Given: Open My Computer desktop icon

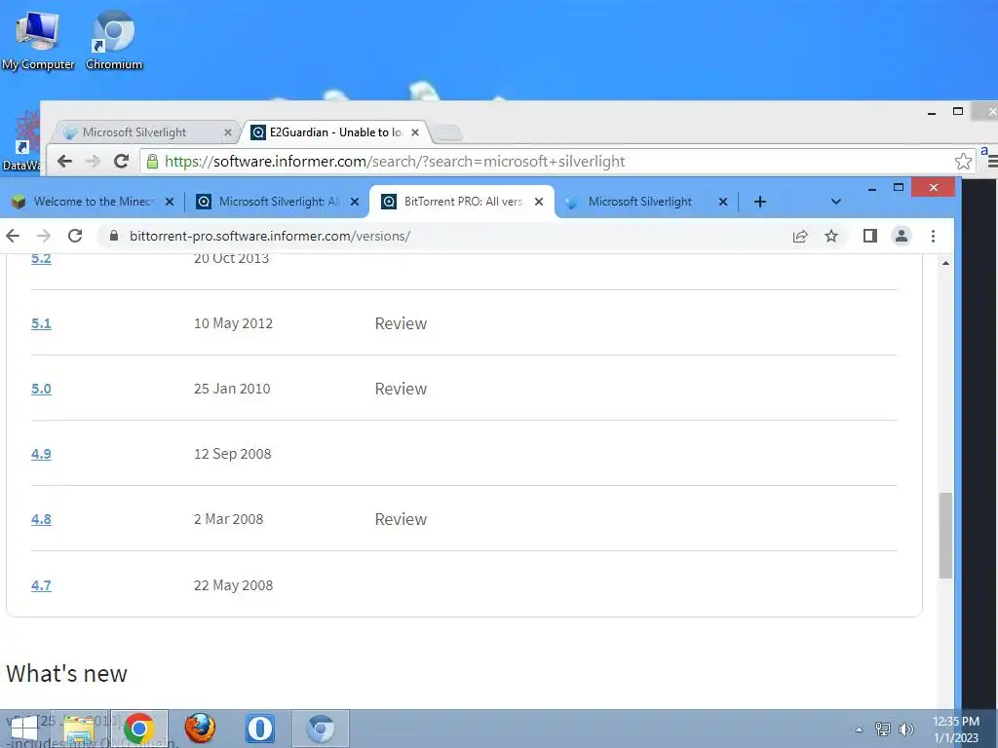Looking at the screenshot, I should (x=38, y=41).
